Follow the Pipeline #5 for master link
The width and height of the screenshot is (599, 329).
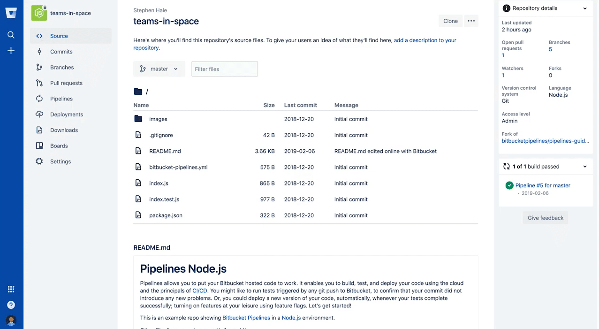[x=542, y=185]
